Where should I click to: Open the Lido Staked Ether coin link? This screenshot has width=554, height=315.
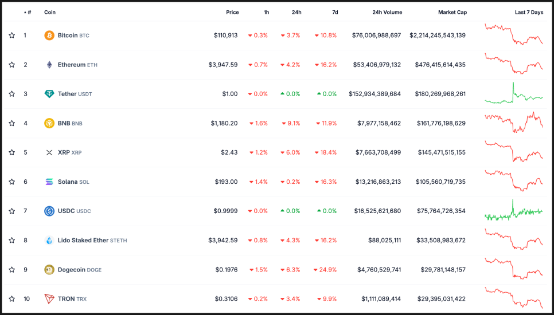(83, 240)
